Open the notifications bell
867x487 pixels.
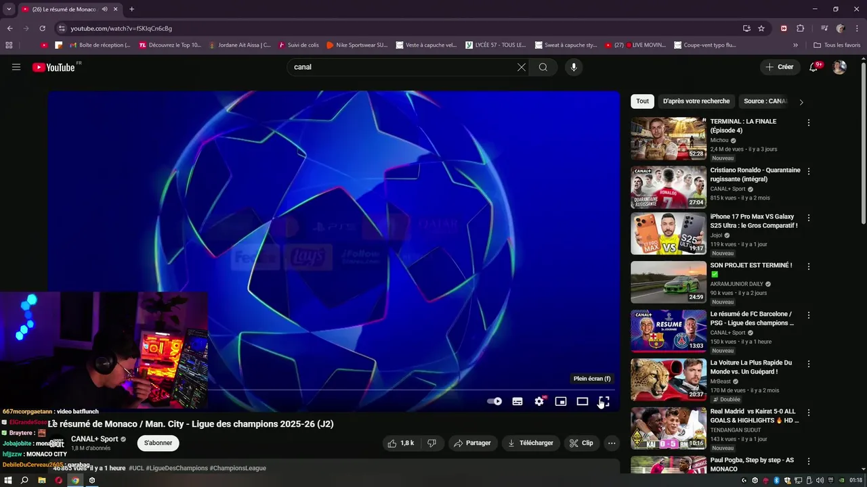[814, 67]
